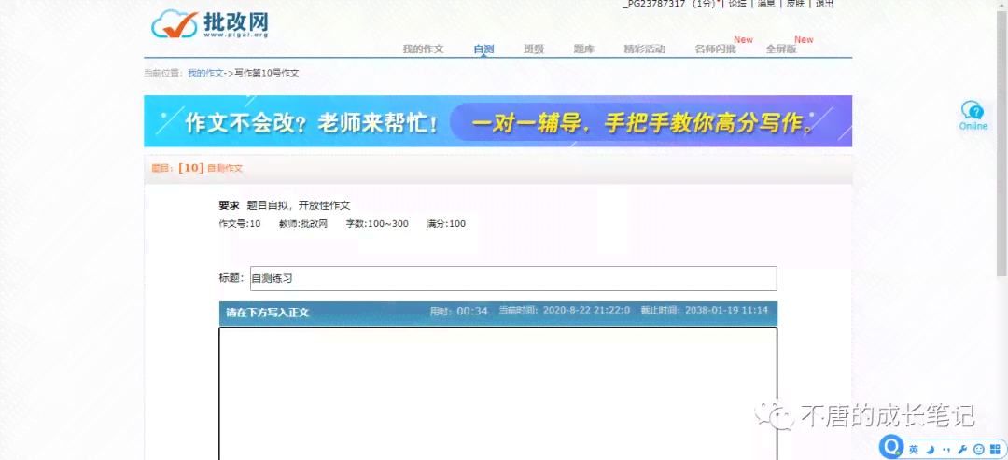
Task: Open the IME toolbox grid icon
Action: 995,449
